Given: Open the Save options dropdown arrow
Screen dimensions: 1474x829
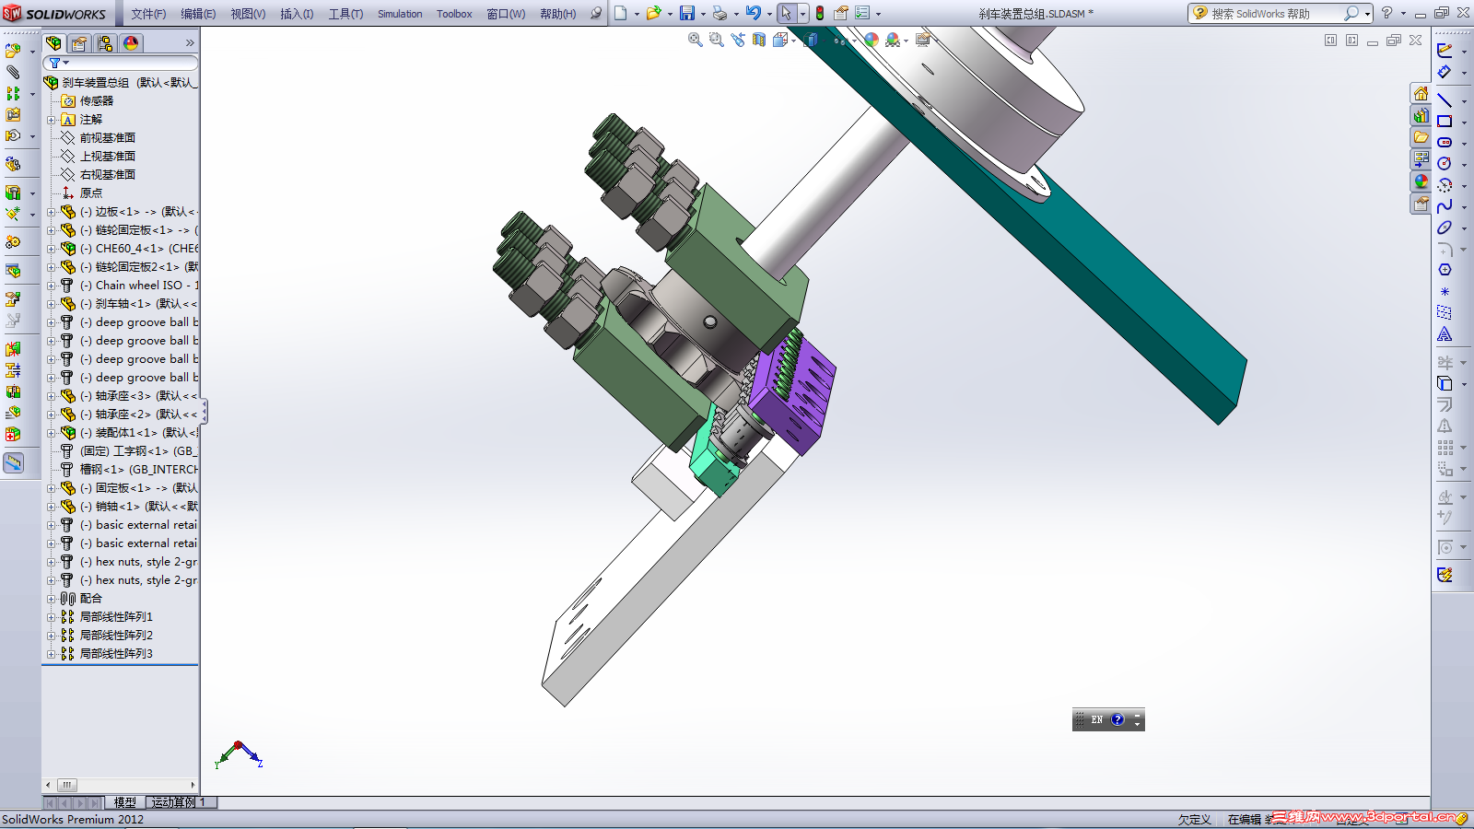Looking at the screenshot, I should (703, 14).
